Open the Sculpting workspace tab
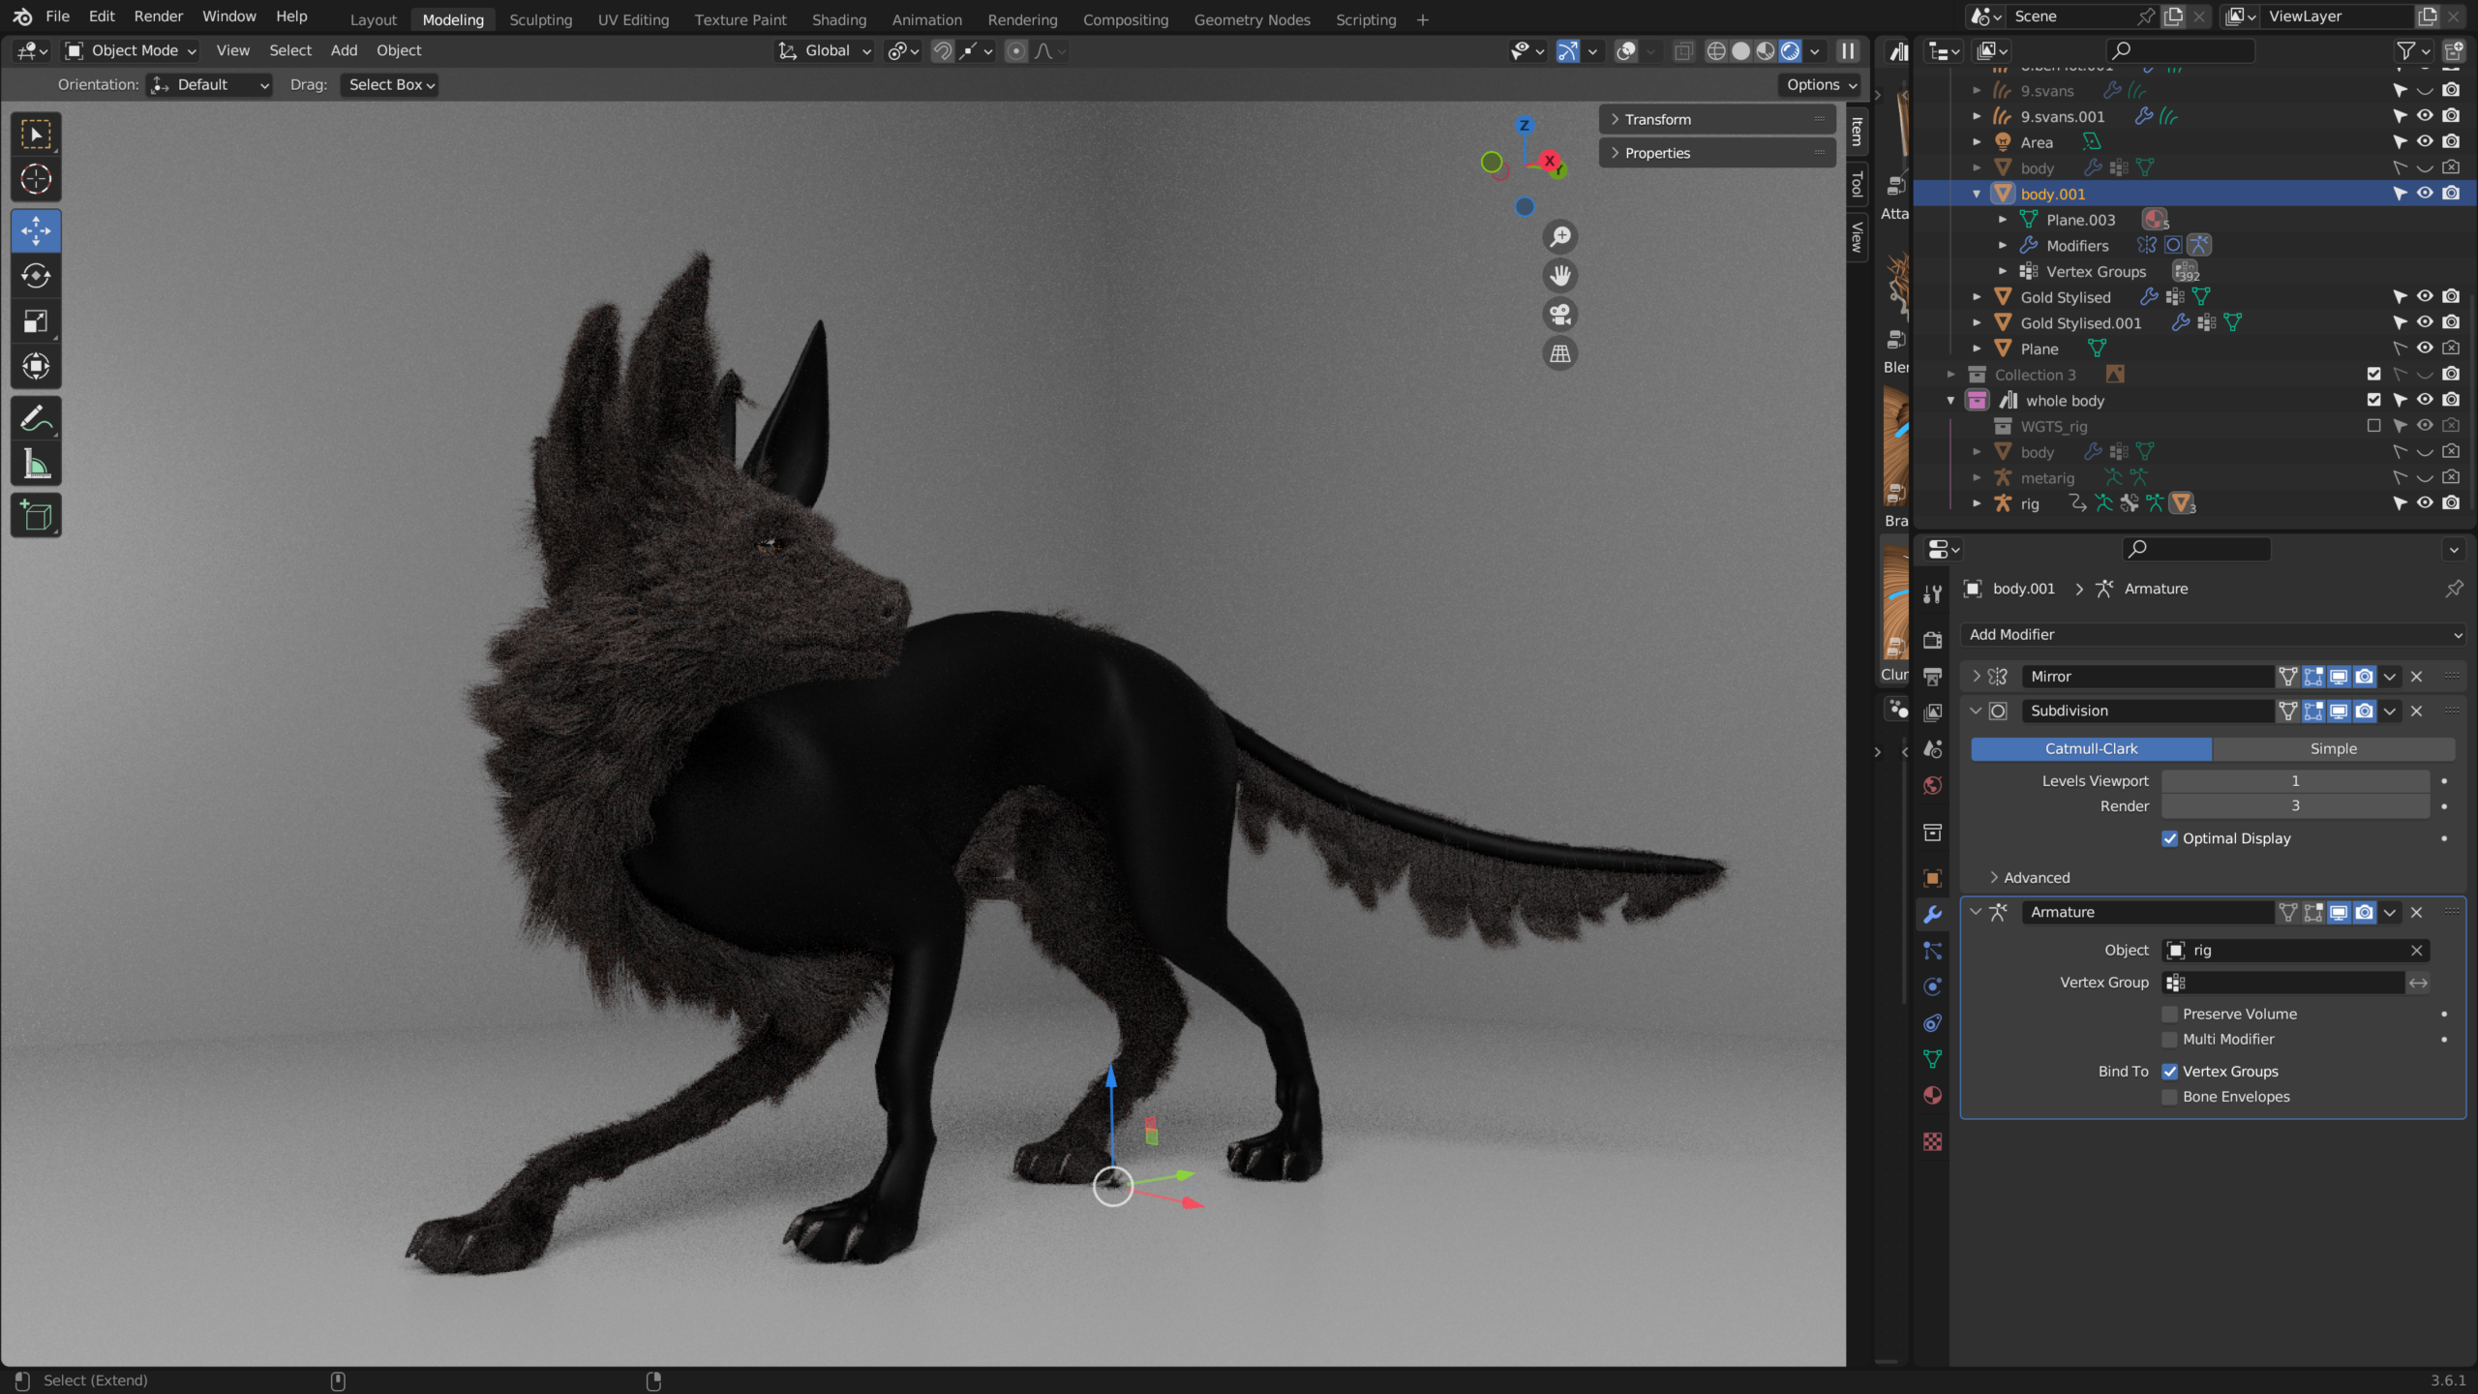2478x1394 pixels. pos(540,19)
